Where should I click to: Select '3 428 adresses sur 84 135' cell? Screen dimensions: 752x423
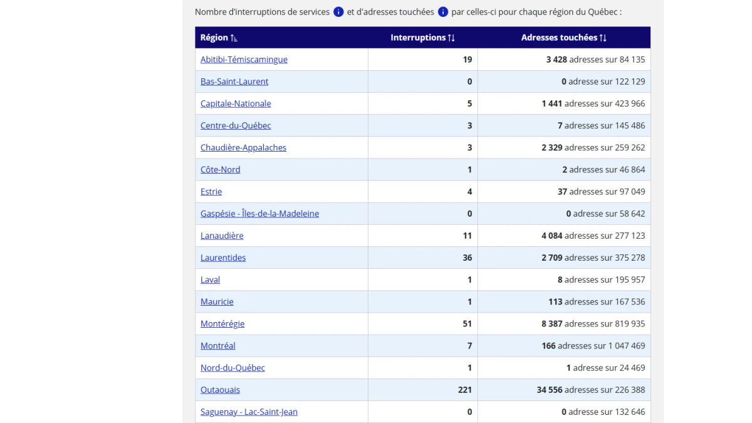564,60
